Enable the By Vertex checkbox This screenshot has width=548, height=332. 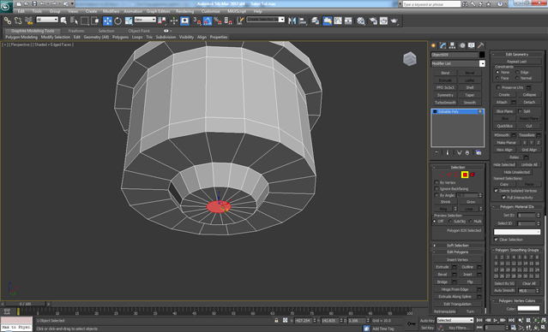437,182
